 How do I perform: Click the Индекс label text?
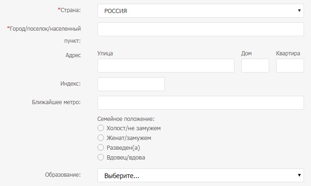(71, 83)
